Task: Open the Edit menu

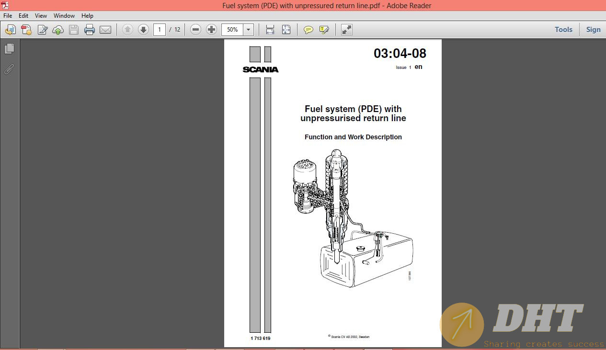Action: [23, 16]
